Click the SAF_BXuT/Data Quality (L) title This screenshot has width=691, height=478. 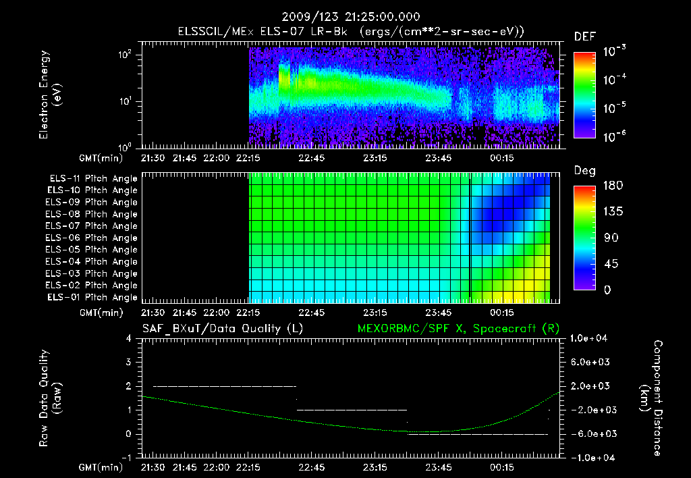click(x=223, y=329)
